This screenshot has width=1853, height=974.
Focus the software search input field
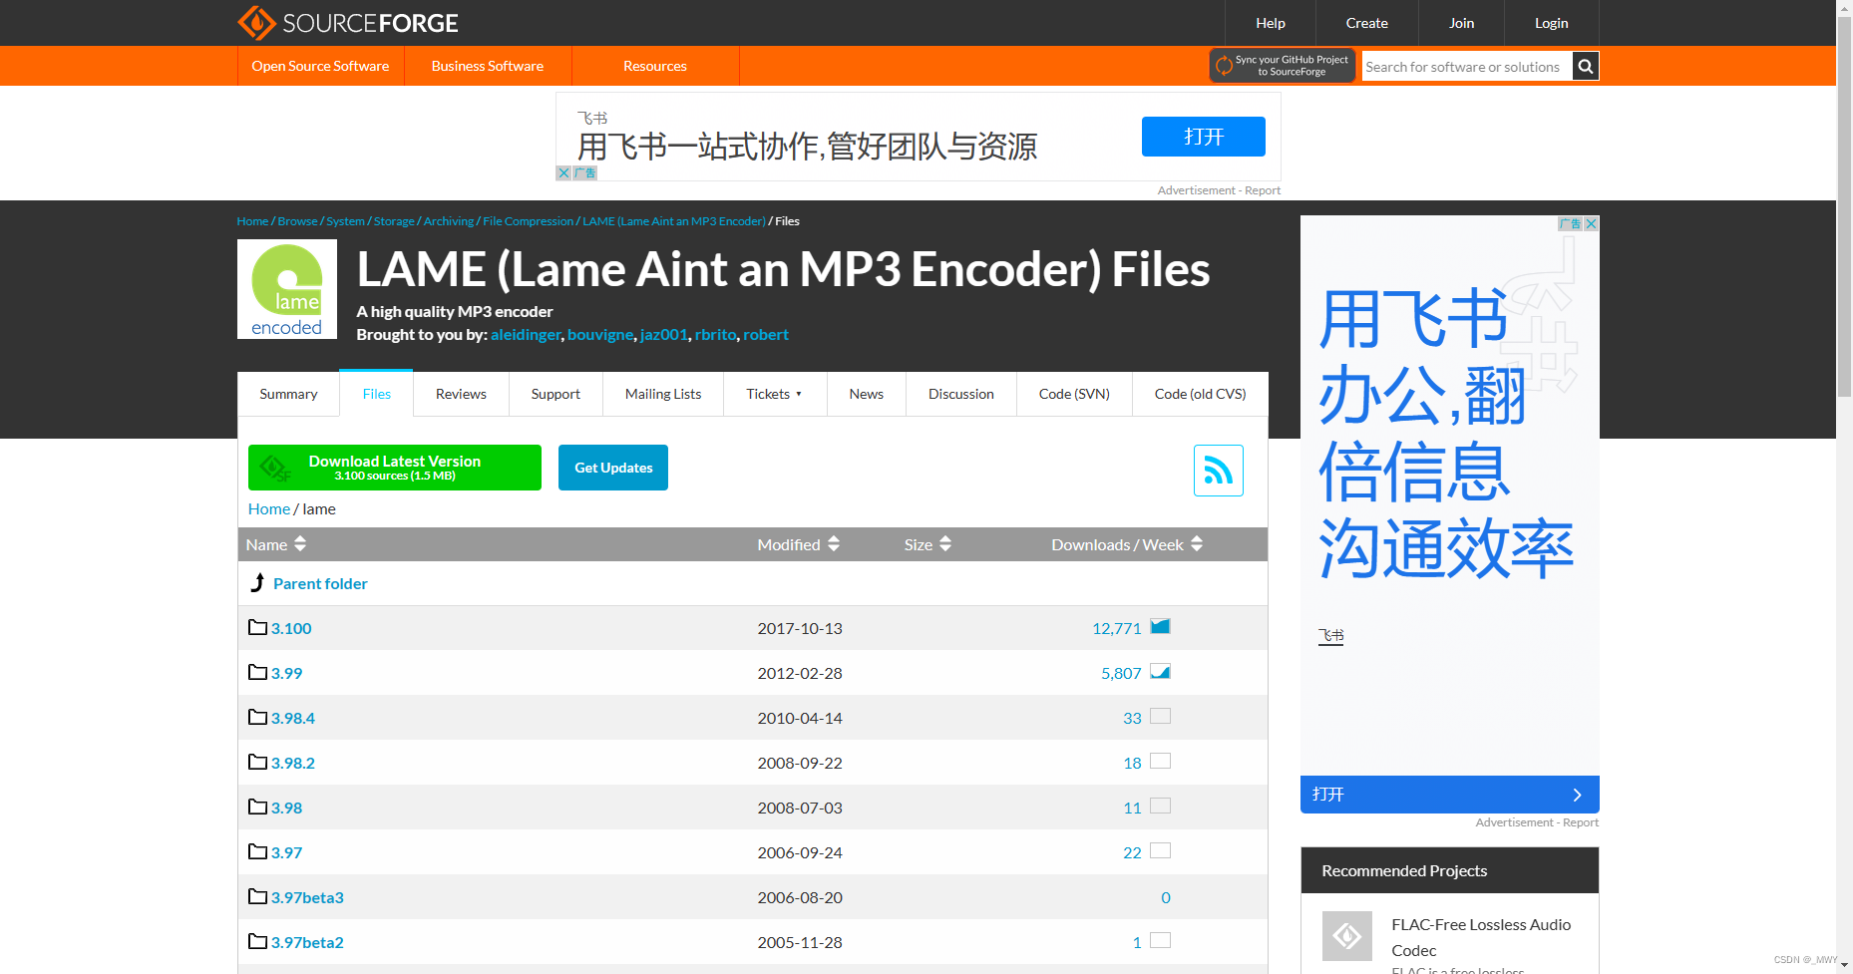1467,67
